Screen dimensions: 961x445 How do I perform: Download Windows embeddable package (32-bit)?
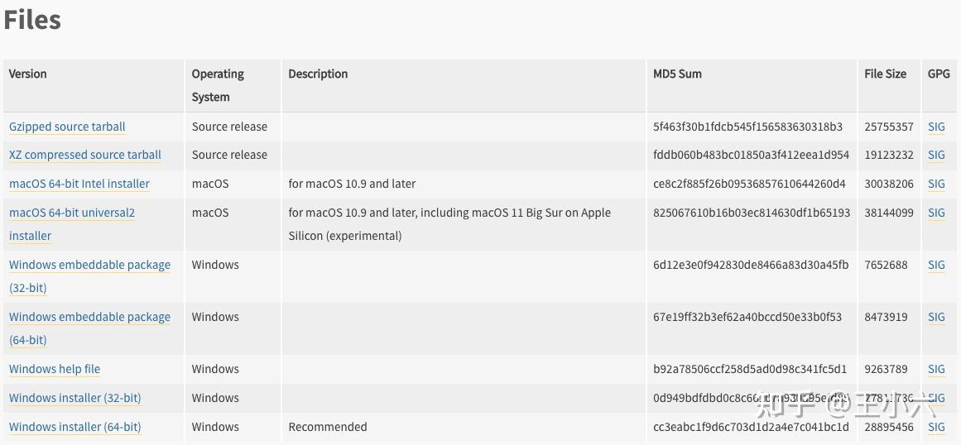(89, 265)
